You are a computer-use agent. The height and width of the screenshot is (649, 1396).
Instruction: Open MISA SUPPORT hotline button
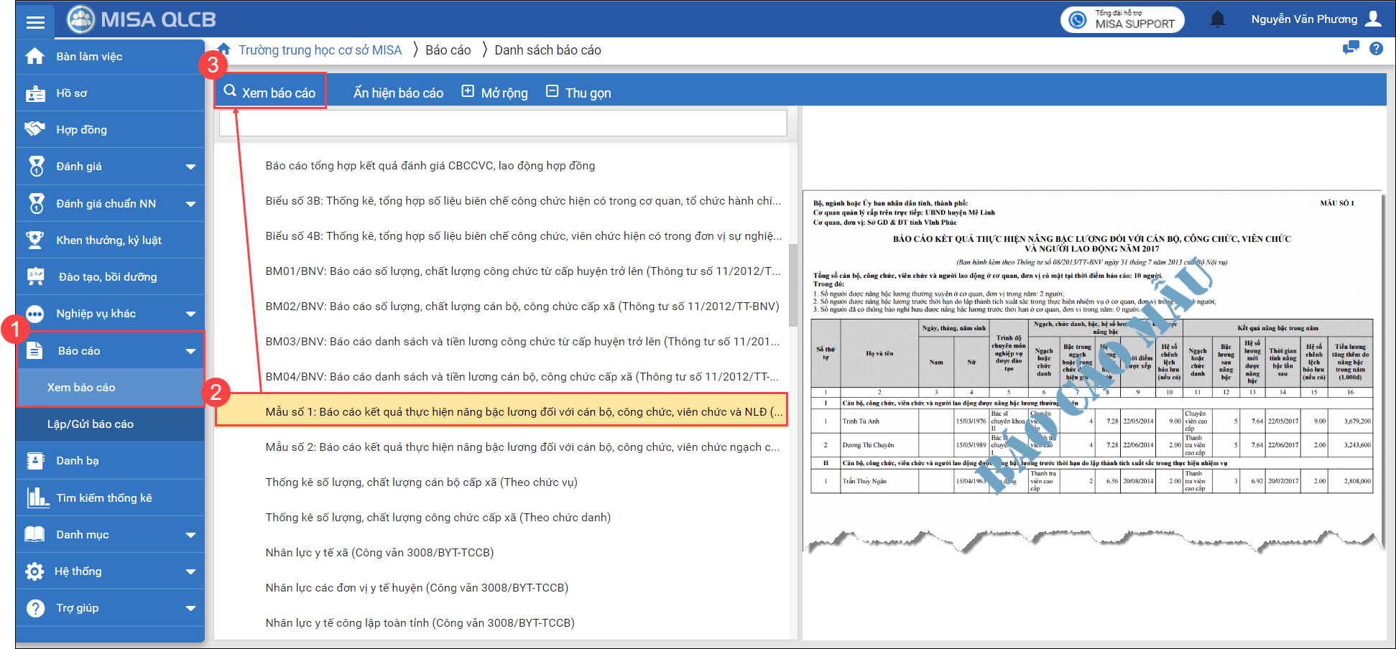[x=1122, y=19]
